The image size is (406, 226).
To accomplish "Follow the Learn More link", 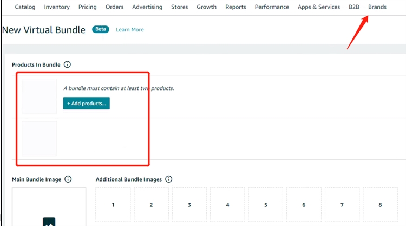I will tap(130, 30).
